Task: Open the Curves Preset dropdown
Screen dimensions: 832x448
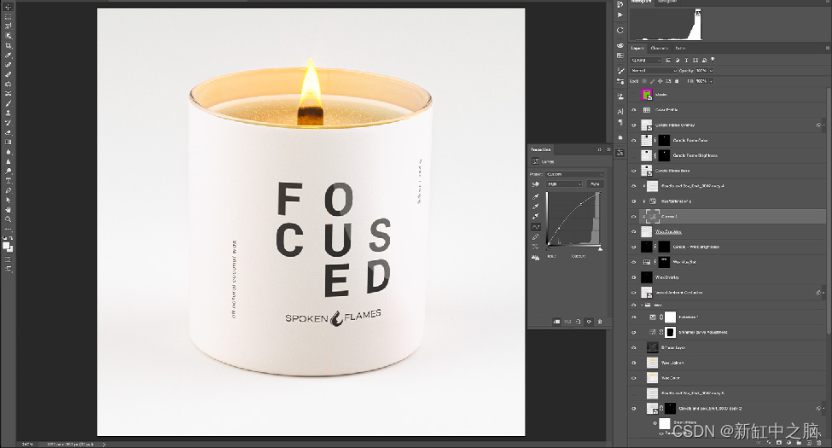Action: [x=575, y=174]
